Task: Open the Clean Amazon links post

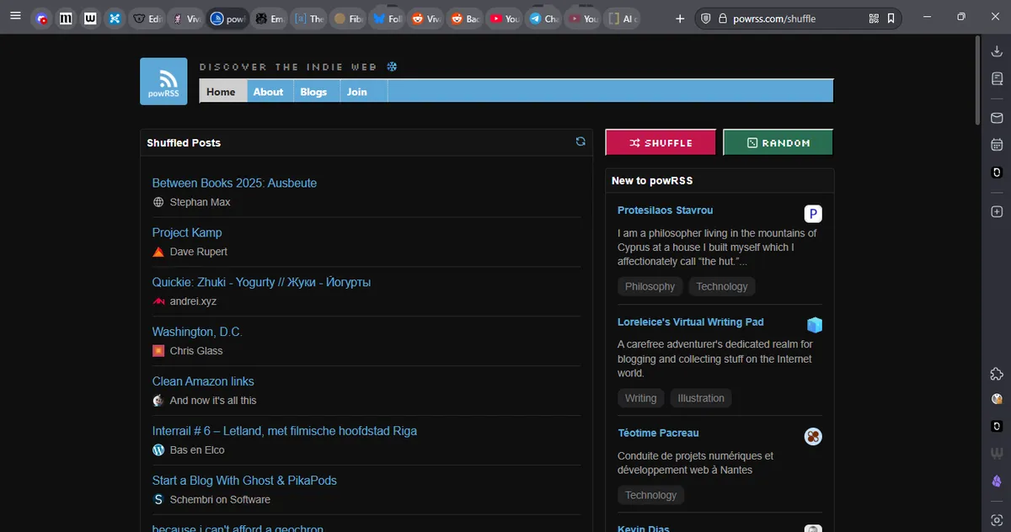Action: (203, 381)
